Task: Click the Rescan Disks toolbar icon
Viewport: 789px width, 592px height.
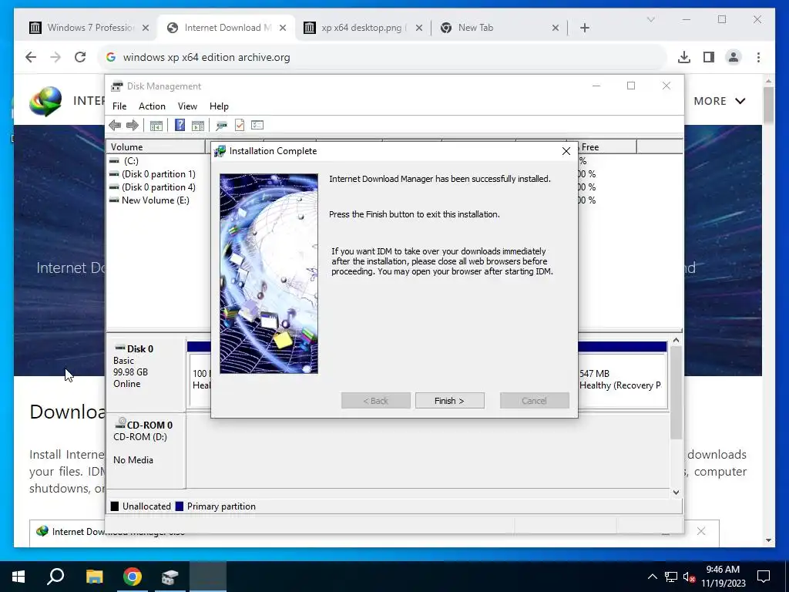Action: 221,126
